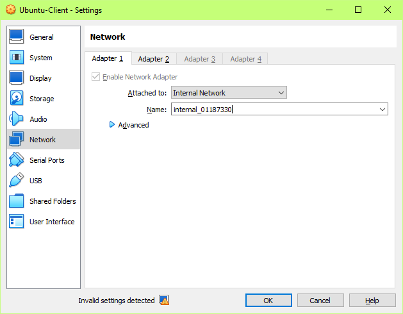Click the Attached to label
Viewport: 403px width, 314px height.
point(147,93)
